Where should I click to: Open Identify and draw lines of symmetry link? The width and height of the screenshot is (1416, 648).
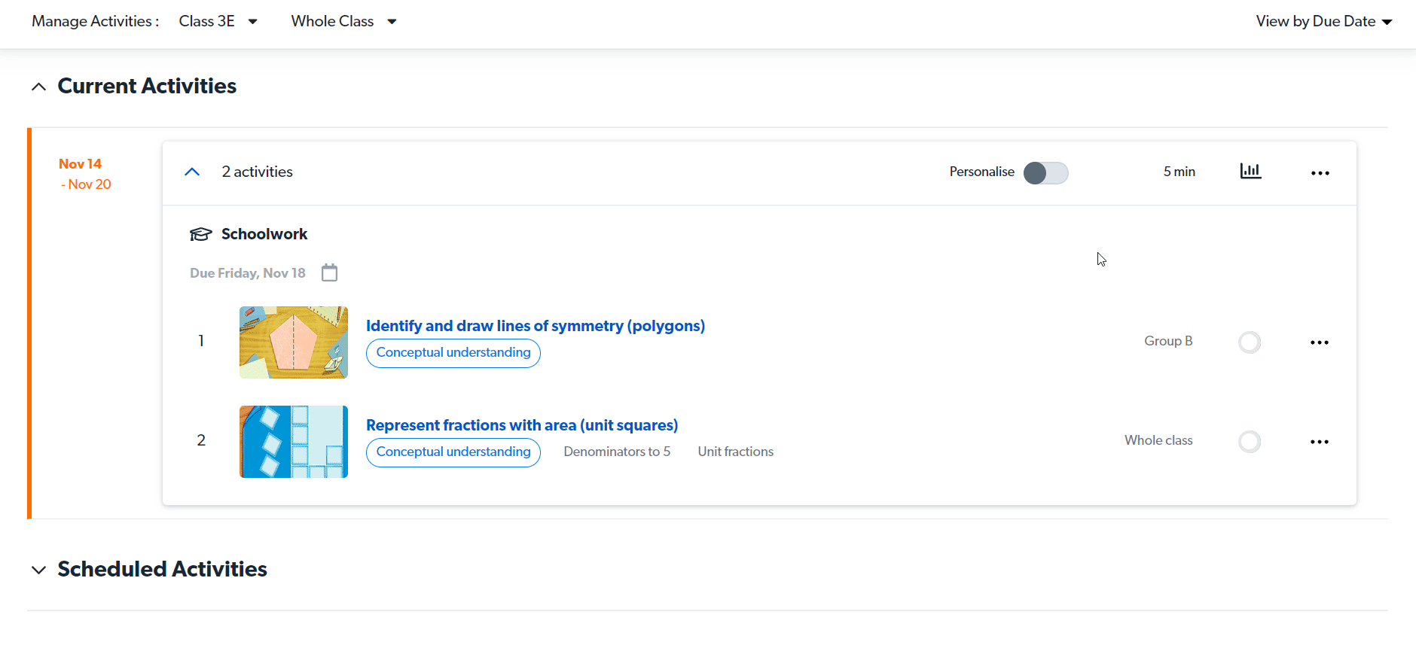[x=535, y=326]
